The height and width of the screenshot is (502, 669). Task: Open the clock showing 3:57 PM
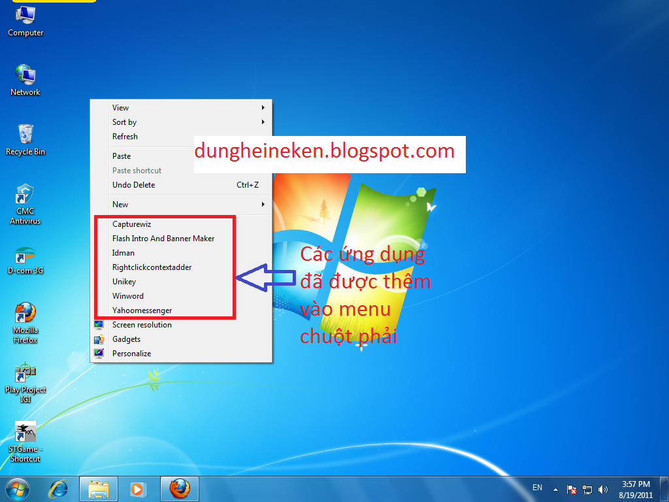click(x=636, y=490)
